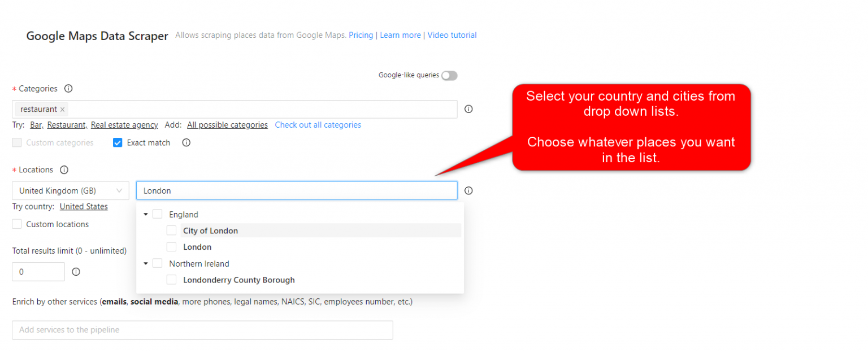Check the City of London checkbox

pos(171,230)
